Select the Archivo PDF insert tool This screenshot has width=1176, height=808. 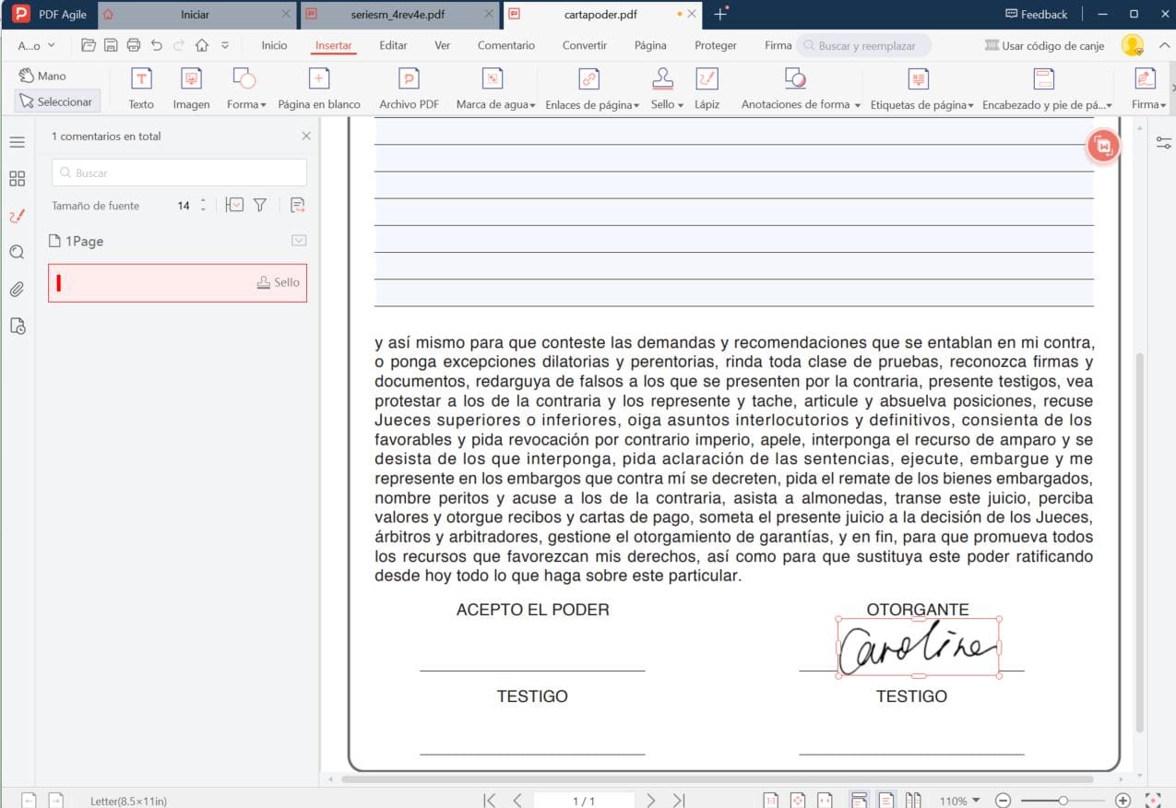click(409, 87)
